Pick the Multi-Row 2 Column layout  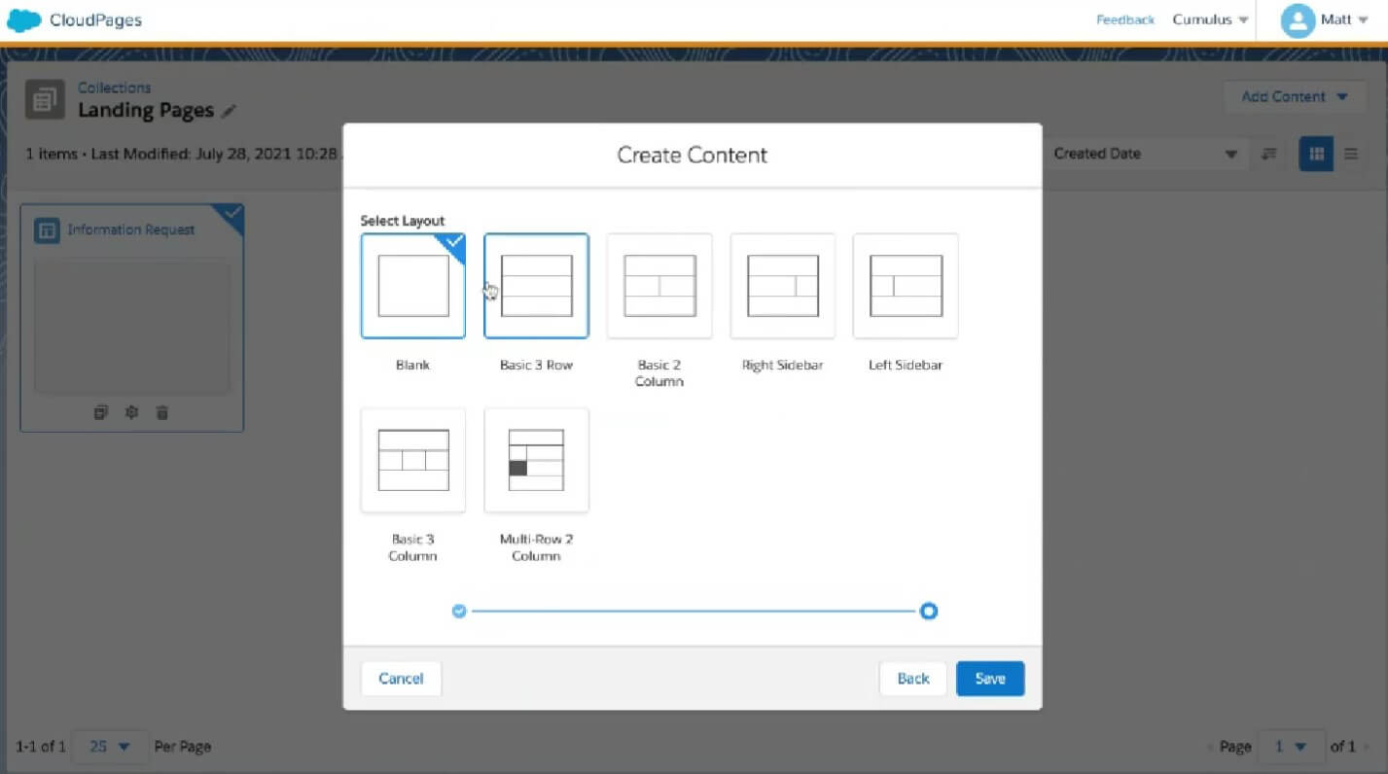[536, 460]
